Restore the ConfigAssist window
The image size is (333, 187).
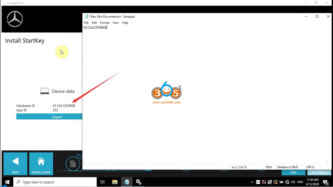(316, 3)
